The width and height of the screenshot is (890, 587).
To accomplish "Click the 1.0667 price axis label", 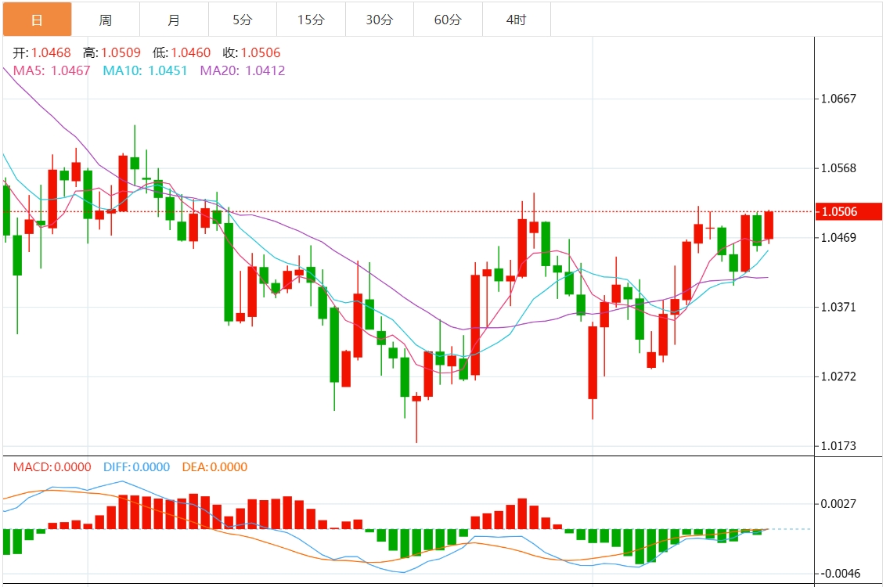I will click(838, 99).
